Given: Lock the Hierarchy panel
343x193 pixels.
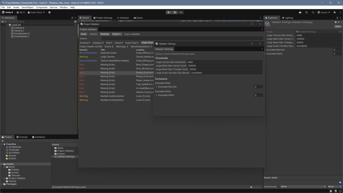Looking at the screenshot, I should pos(72,18).
